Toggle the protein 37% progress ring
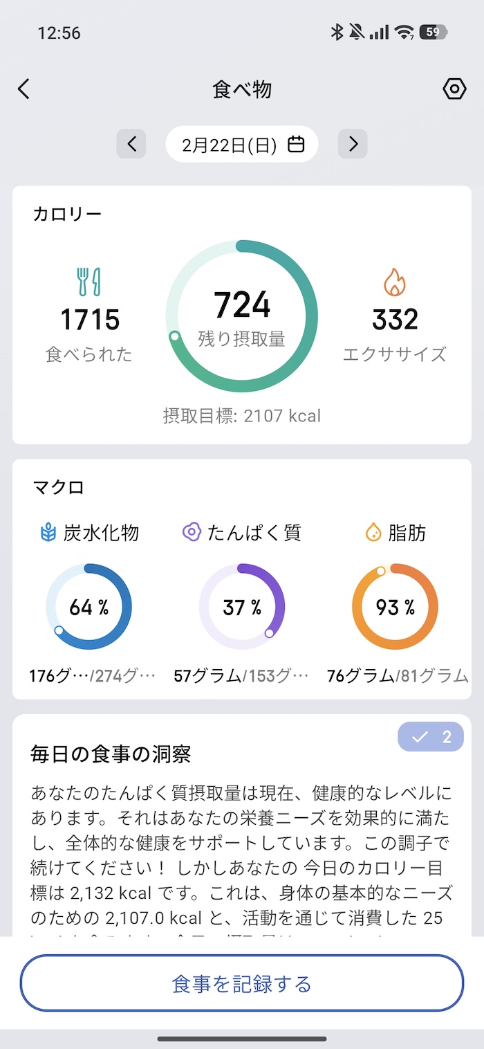 [x=241, y=606]
